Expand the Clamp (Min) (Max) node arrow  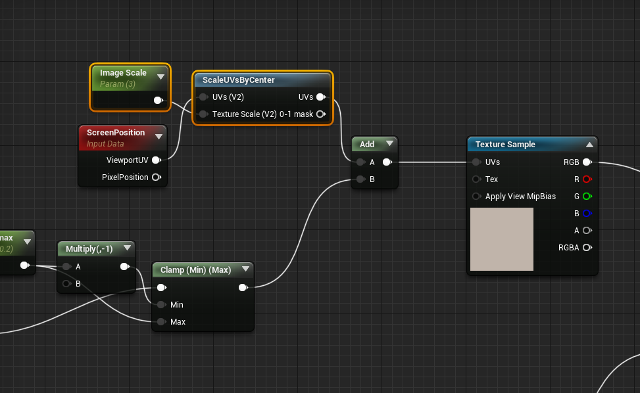[245, 269]
